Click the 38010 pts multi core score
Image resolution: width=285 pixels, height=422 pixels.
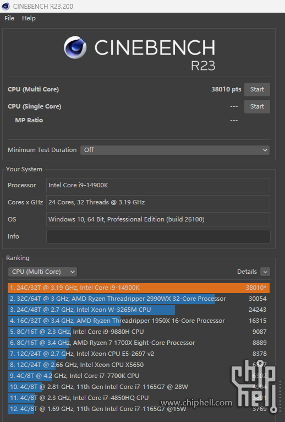coord(226,89)
